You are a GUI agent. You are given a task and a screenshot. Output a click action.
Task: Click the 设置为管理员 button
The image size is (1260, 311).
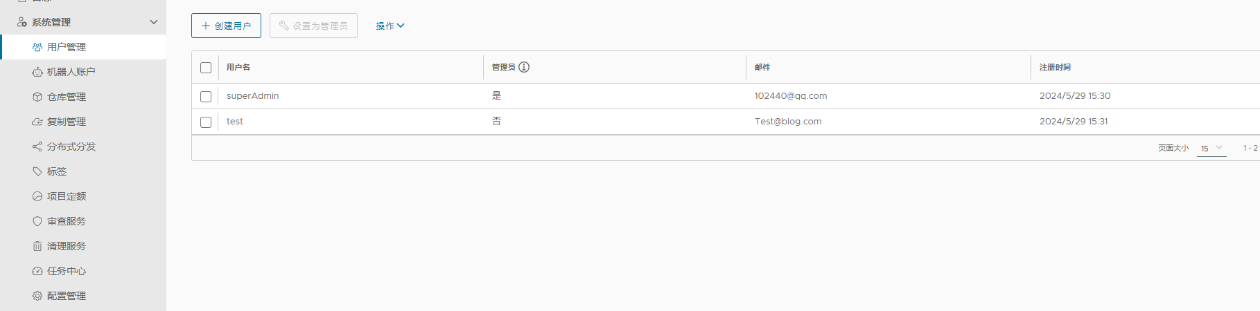tap(313, 26)
